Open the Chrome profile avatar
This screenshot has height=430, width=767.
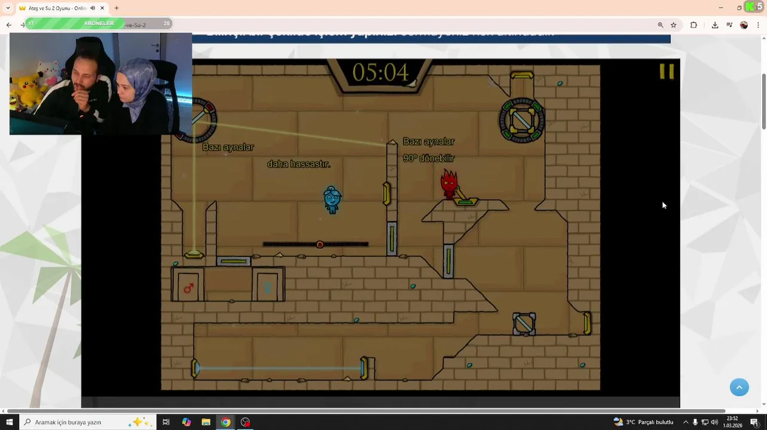(x=744, y=25)
